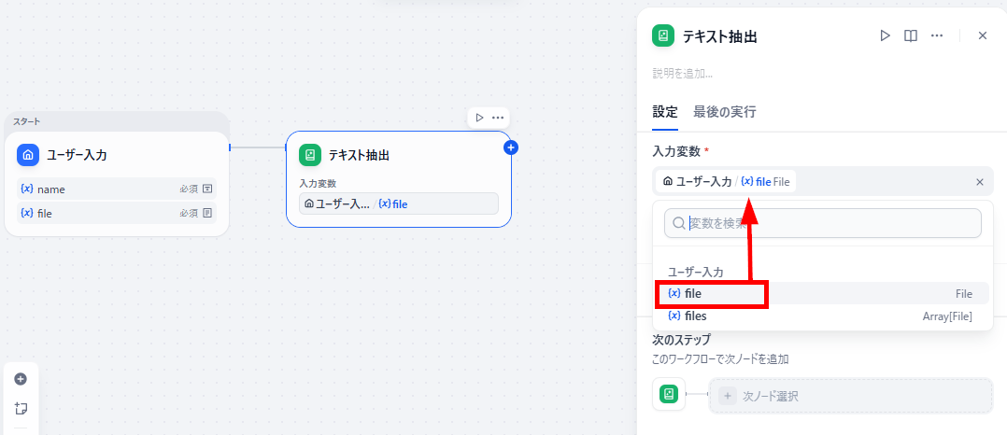Open the more options menu in the panel header

(937, 35)
